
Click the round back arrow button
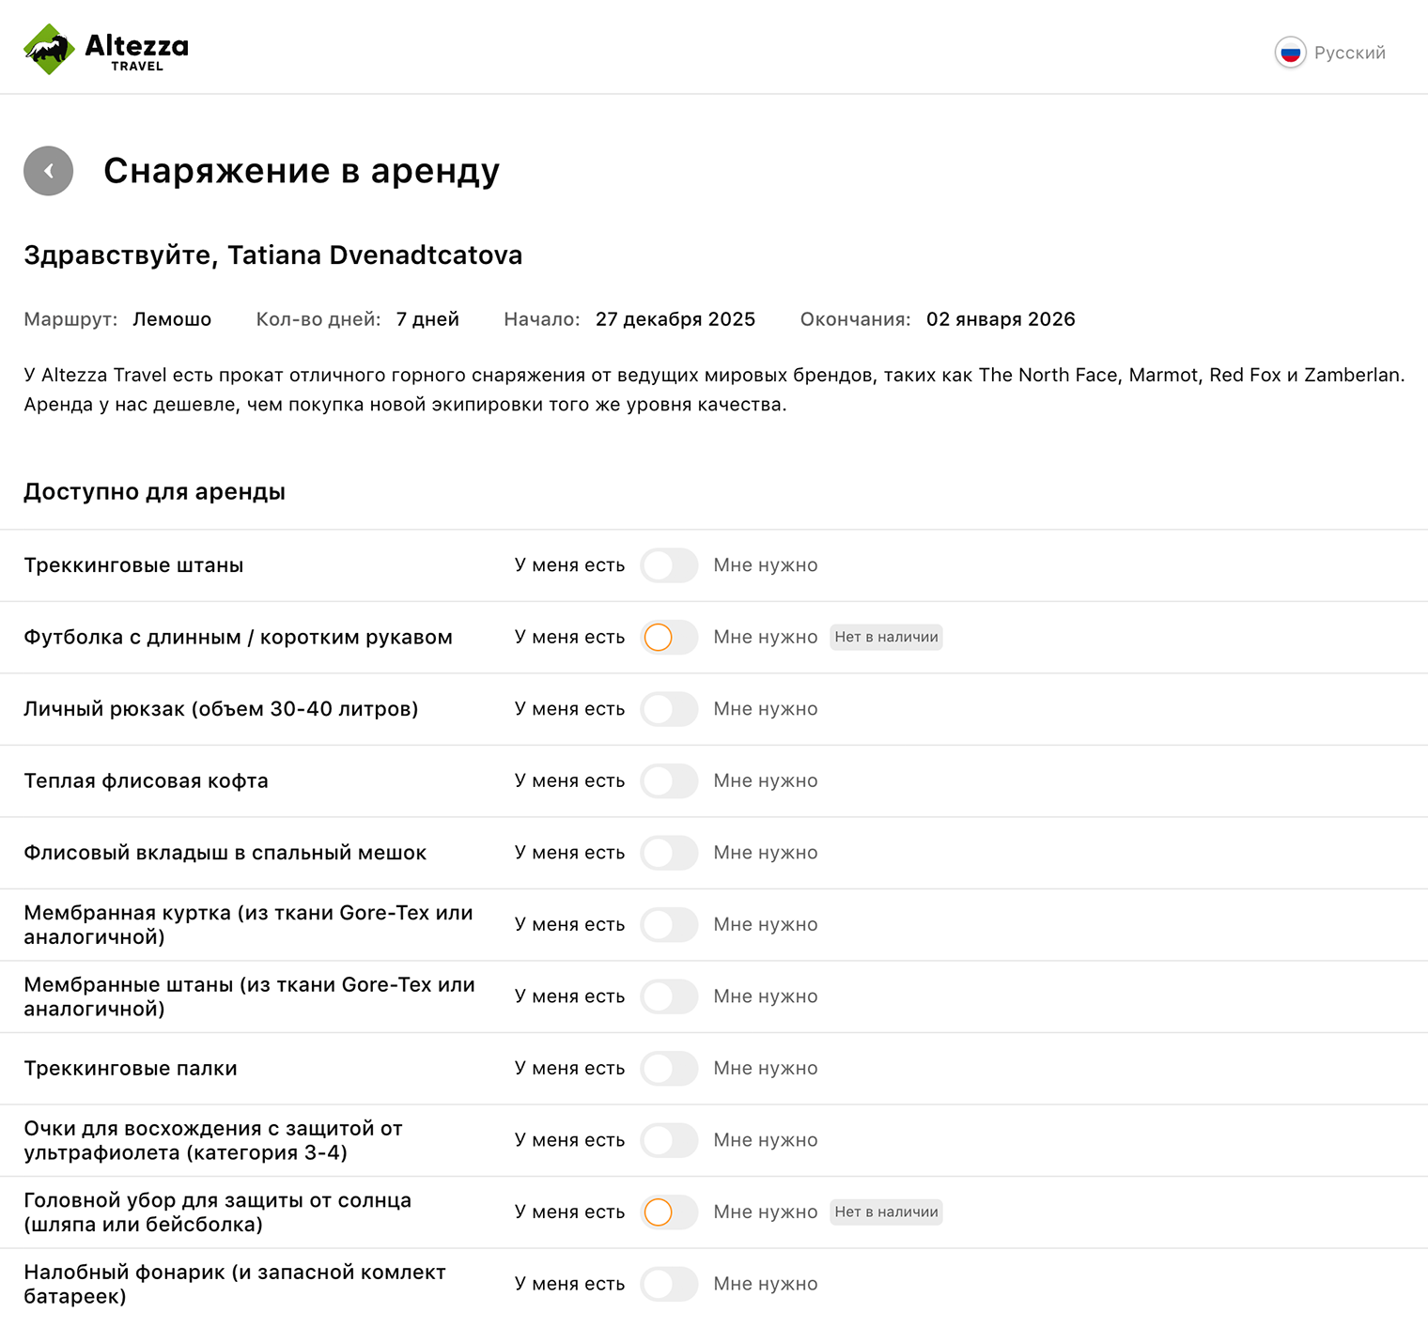tap(49, 171)
